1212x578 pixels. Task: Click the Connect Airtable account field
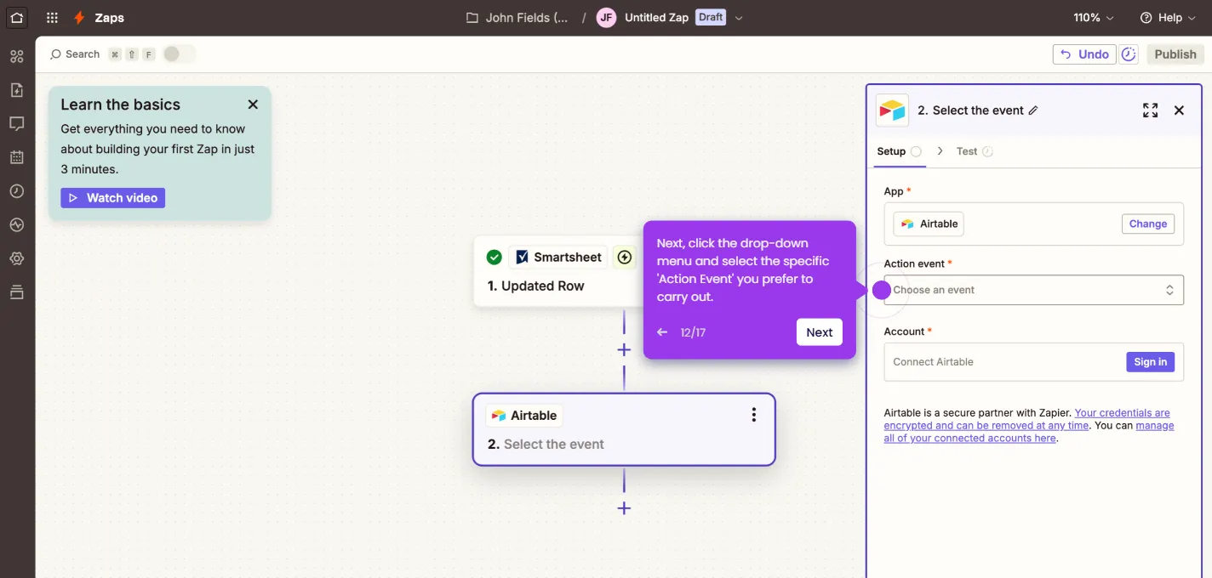click(x=1033, y=362)
